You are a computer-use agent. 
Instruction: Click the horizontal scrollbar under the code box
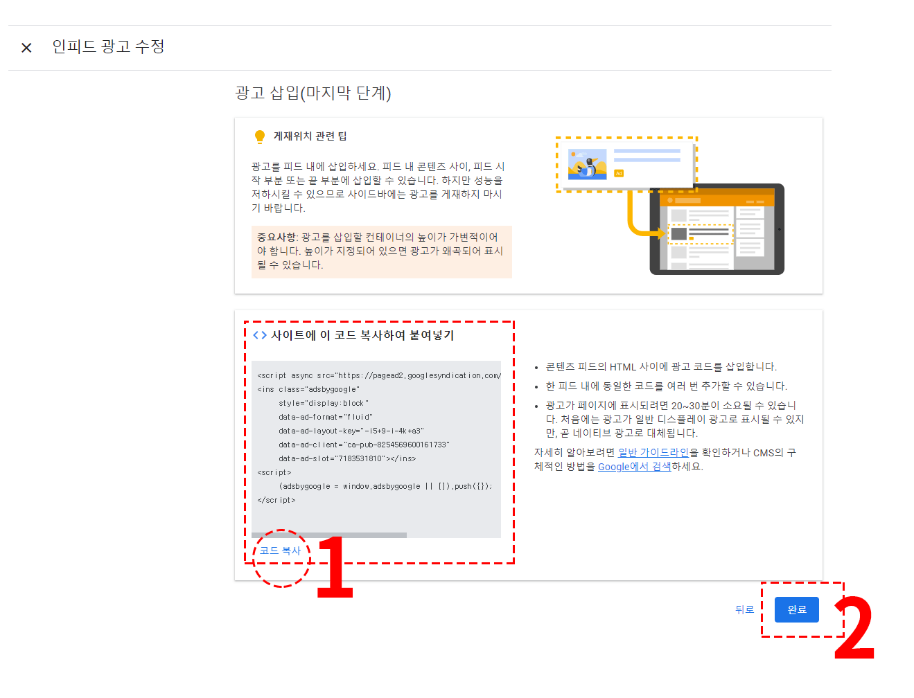(329, 535)
